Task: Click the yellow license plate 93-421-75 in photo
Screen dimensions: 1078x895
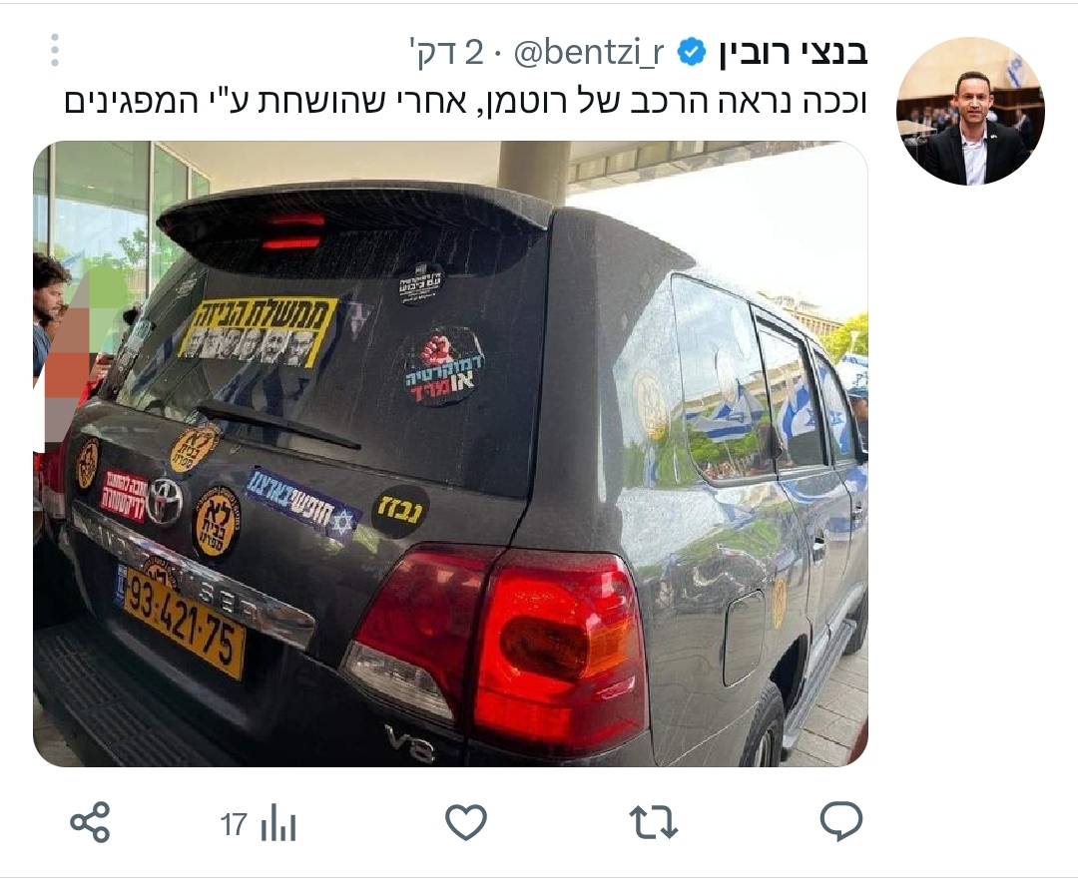Action: (185, 622)
